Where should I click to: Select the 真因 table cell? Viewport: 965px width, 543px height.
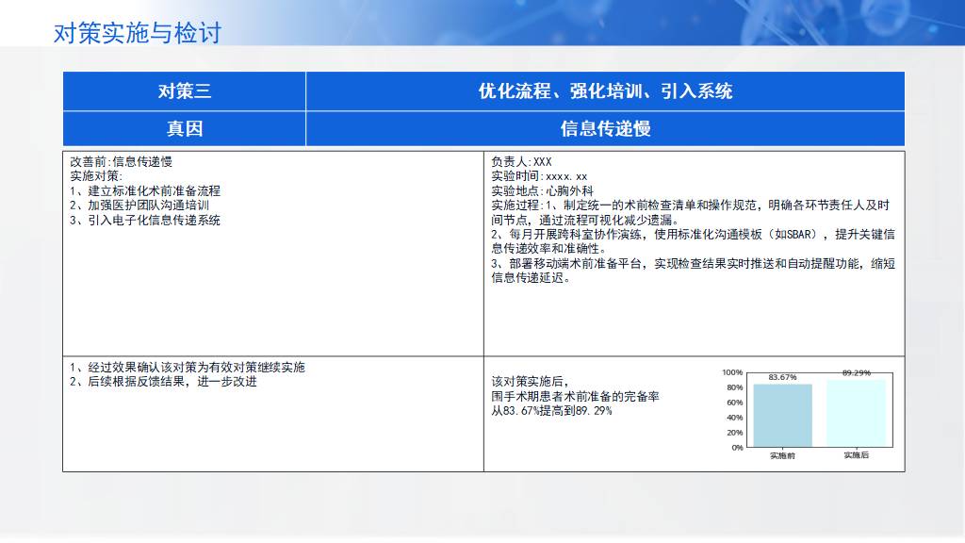(x=185, y=128)
